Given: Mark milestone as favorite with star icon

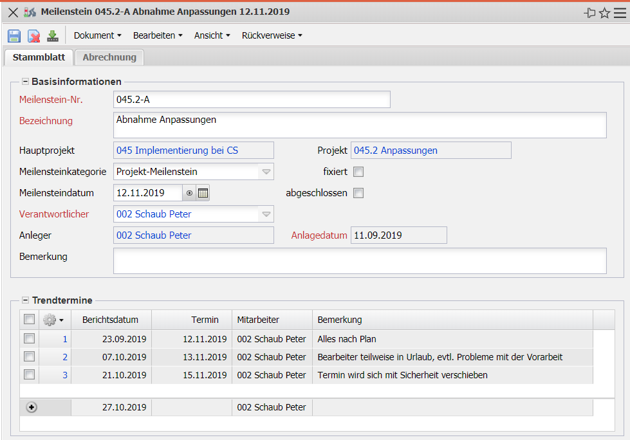Looking at the screenshot, I should click(x=604, y=13).
